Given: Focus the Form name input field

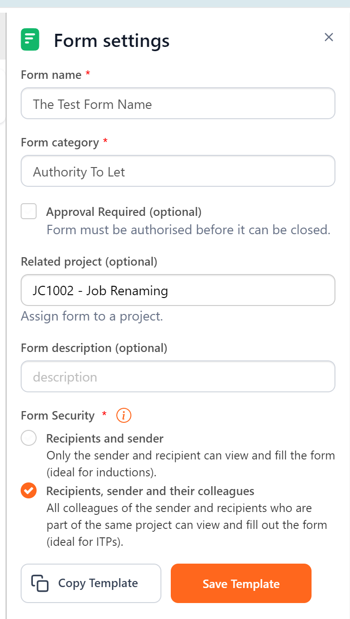Looking at the screenshot, I should [178, 103].
